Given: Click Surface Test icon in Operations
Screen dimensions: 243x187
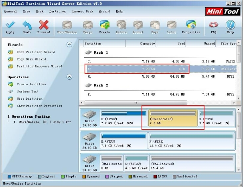Looking at the screenshot, I should point(10,91).
